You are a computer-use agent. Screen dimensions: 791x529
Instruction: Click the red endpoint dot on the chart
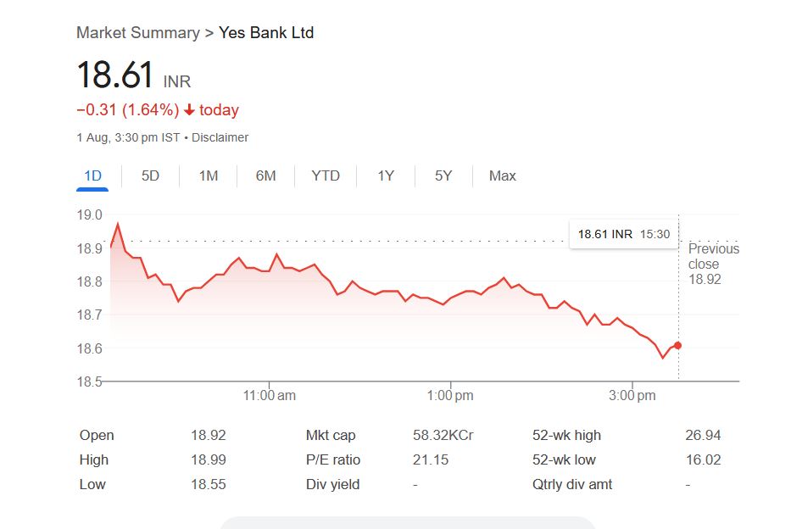pos(677,345)
